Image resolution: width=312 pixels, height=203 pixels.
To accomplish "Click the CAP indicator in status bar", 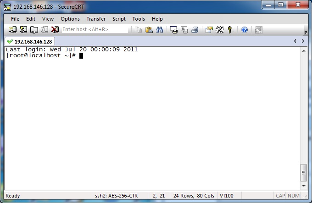I will 280,196.
